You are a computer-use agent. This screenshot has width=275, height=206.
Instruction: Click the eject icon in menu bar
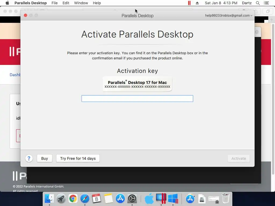tap(197, 3)
